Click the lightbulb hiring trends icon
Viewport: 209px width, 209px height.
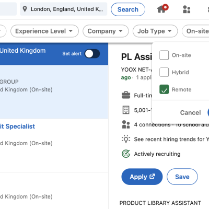[126, 139]
